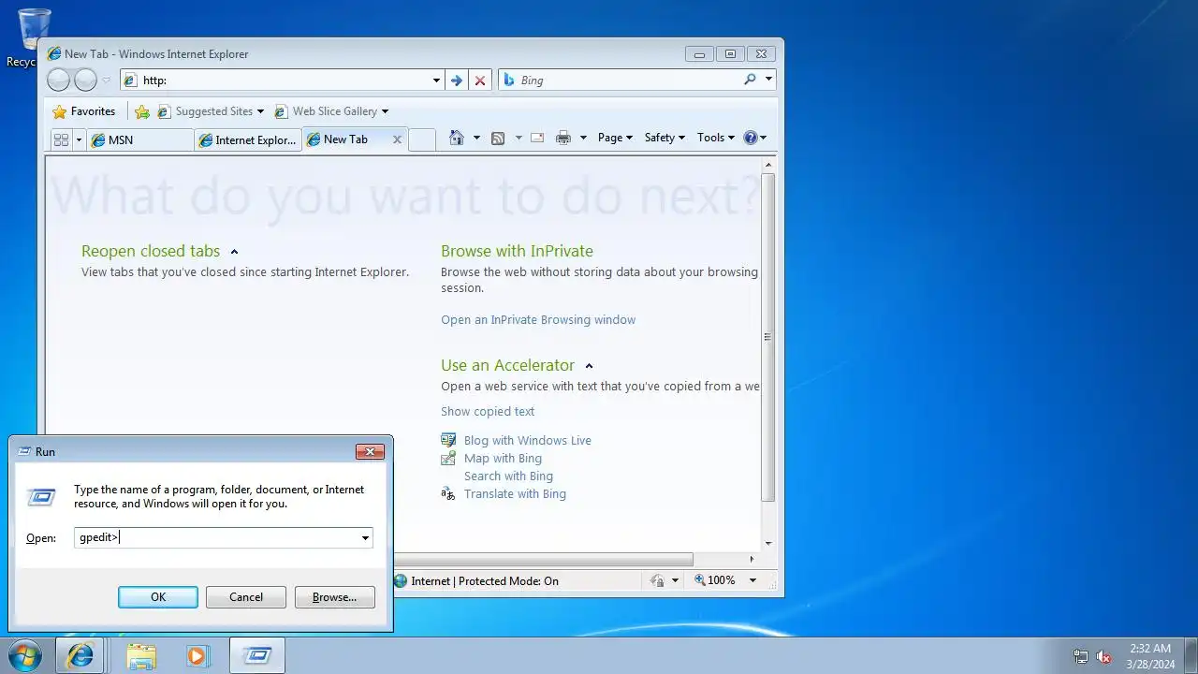
Task: Open the recent pages dropdown arrow
Action: (106, 81)
